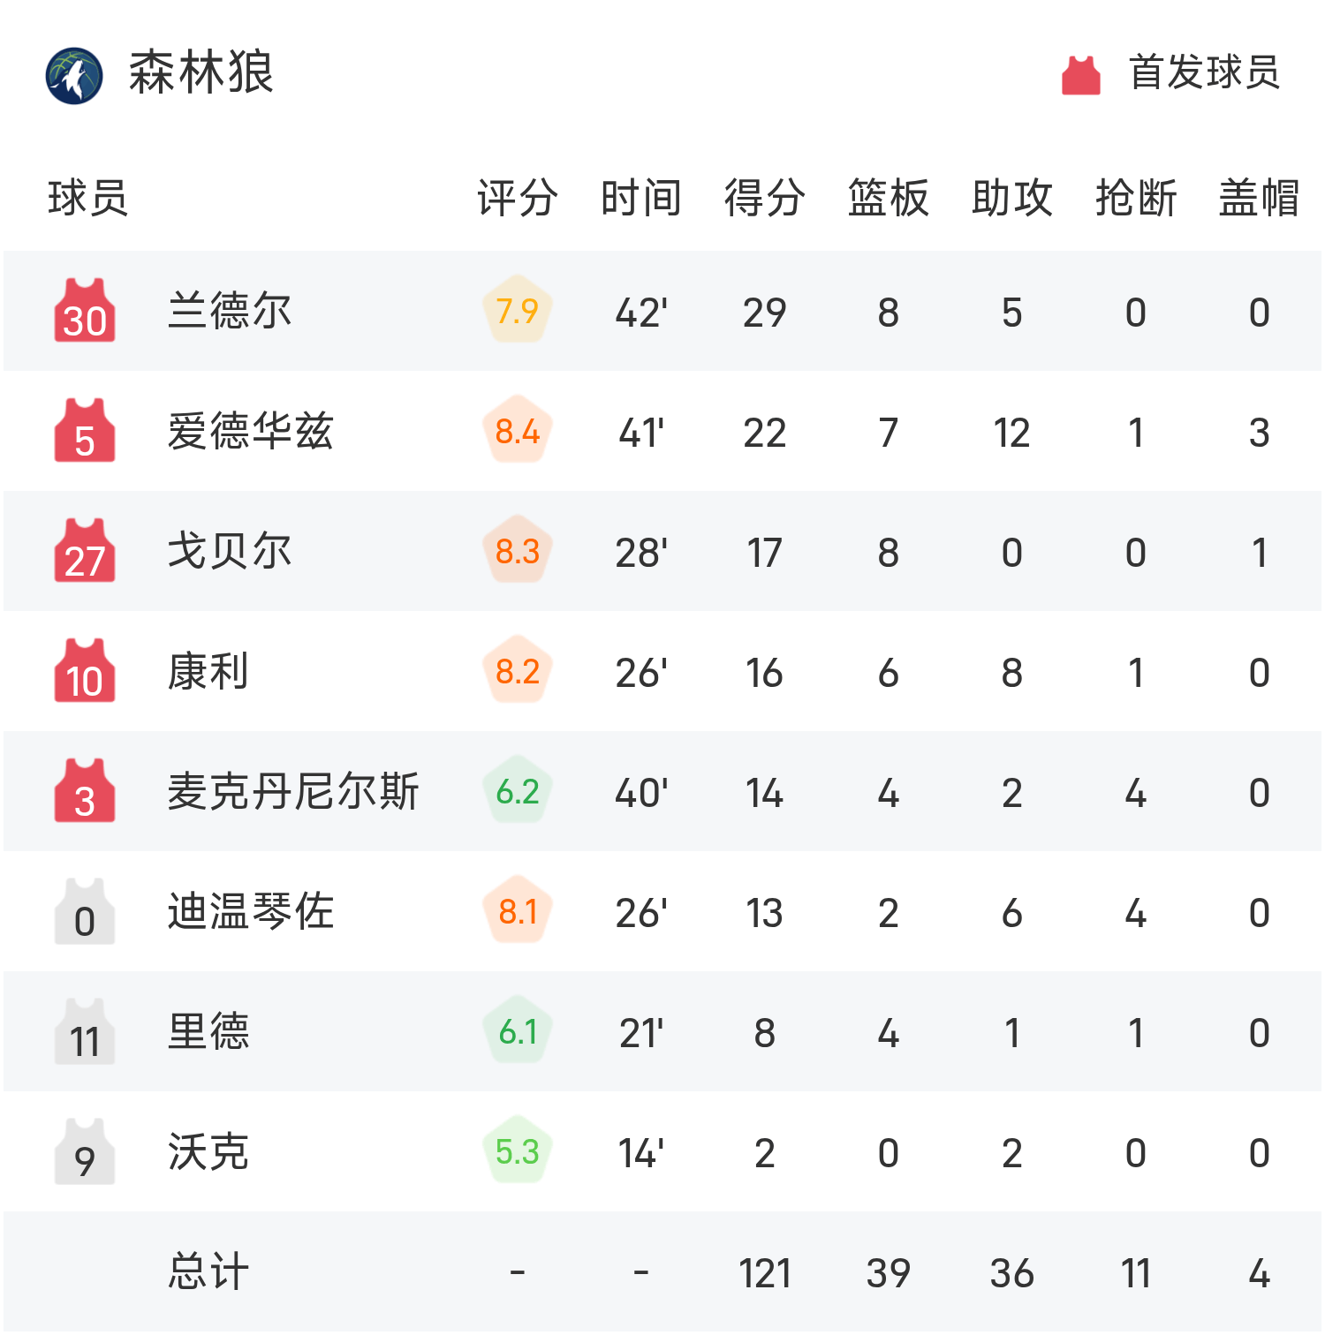This screenshot has width=1325, height=1335.
Task: Click the red starter jersey legend icon
Action: (1080, 75)
